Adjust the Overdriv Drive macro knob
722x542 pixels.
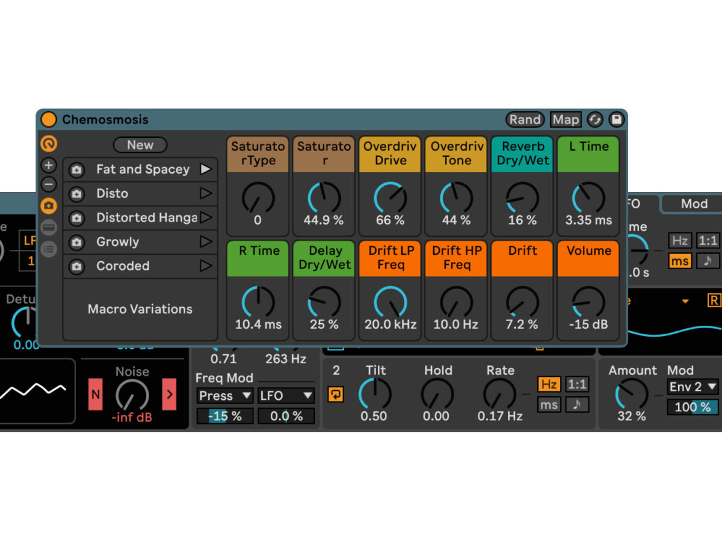[x=390, y=197]
